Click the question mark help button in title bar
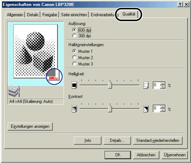The image size is (191, 163). coord(180,5)
